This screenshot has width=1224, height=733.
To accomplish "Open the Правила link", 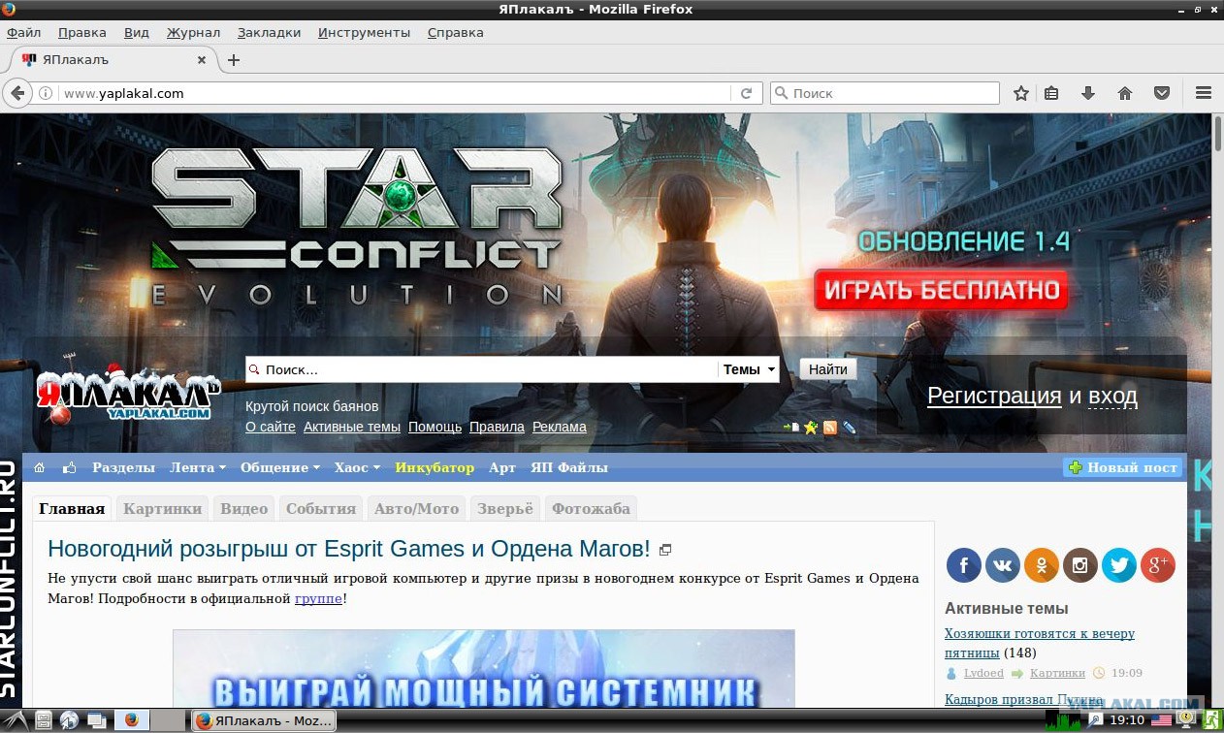I will (497, 427).
